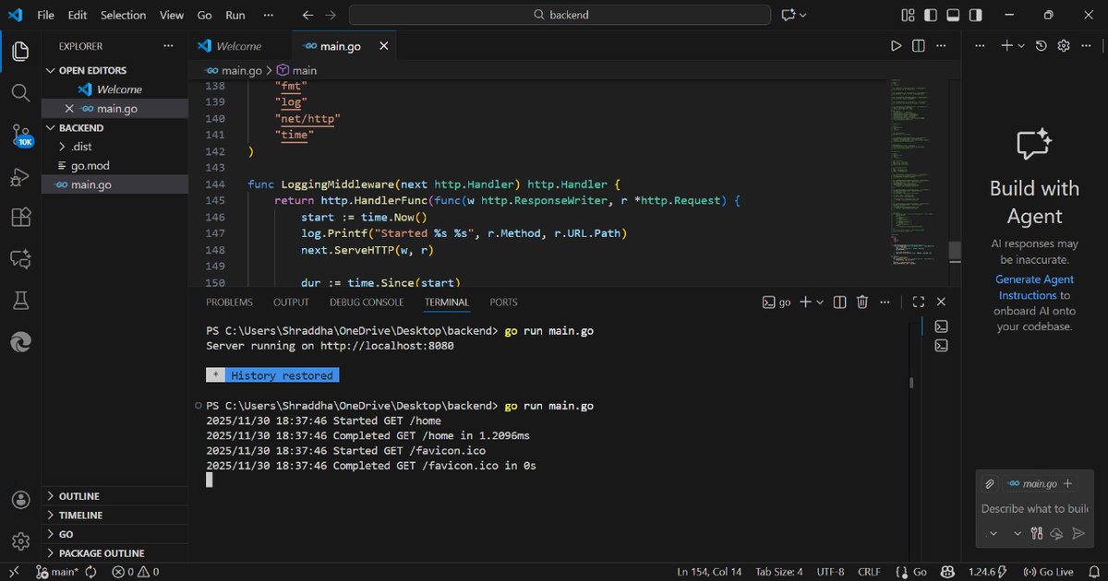Open the Selection menu

(x=123, y=15)
